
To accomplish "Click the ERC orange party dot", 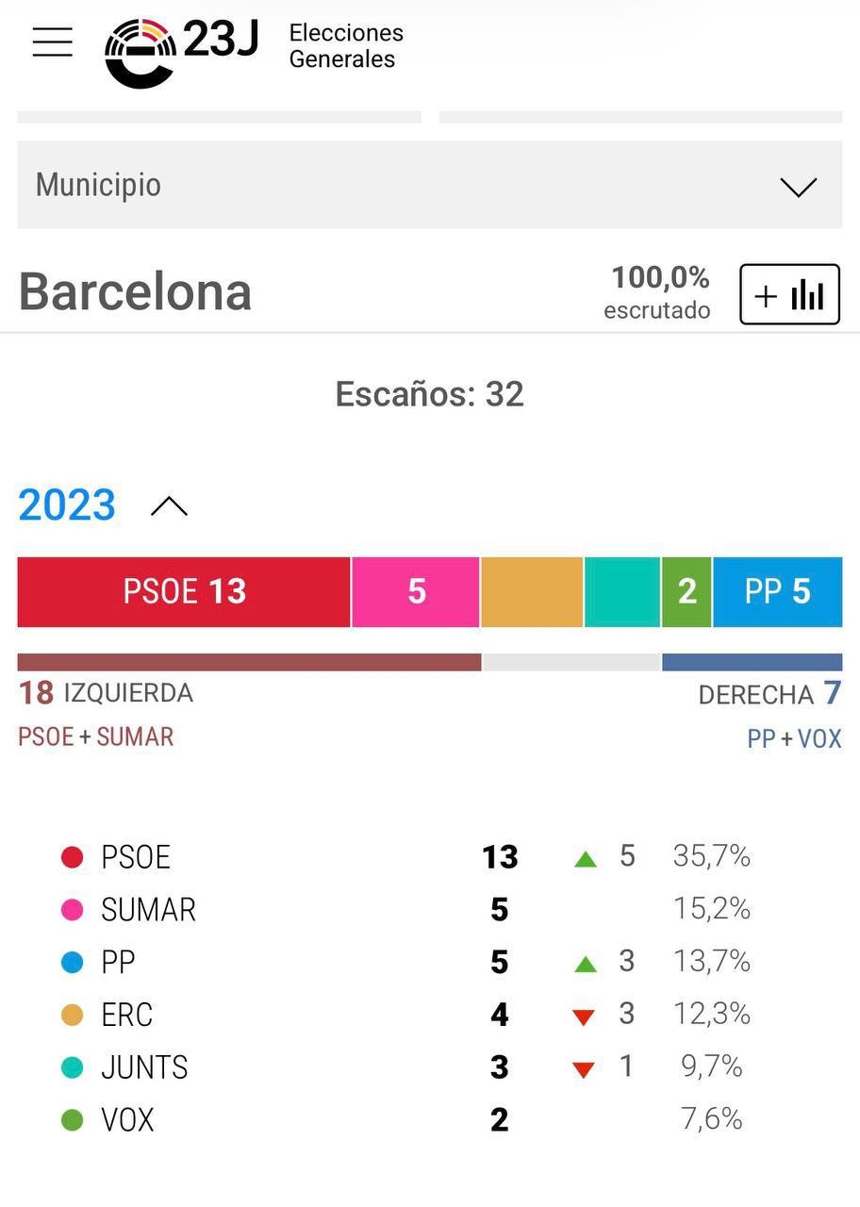I will coord(72,1016).
